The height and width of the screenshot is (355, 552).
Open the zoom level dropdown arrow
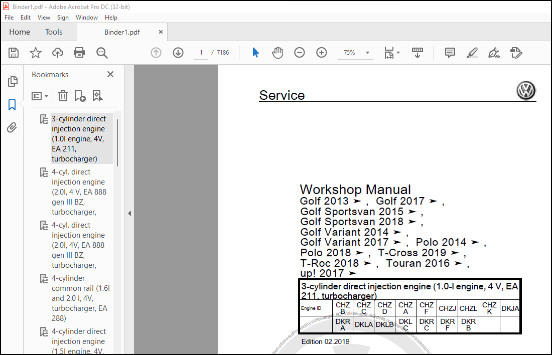(367, 53)
